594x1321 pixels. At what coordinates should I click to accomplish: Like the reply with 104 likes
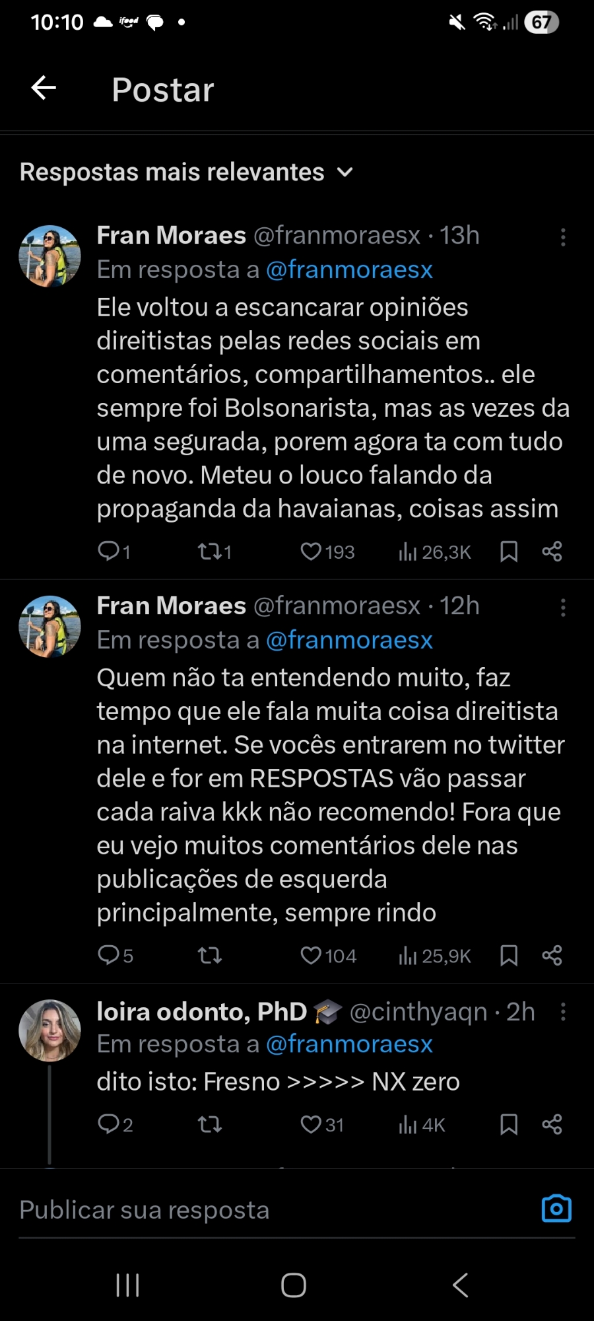(x=311, y=956)
